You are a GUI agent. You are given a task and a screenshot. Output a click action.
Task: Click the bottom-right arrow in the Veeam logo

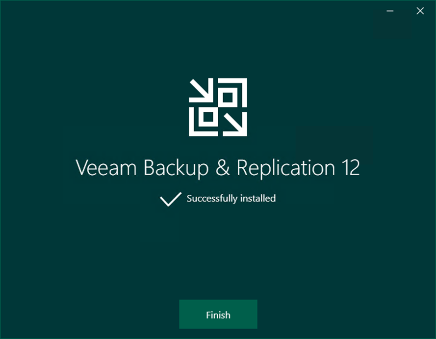pos(235,124)
